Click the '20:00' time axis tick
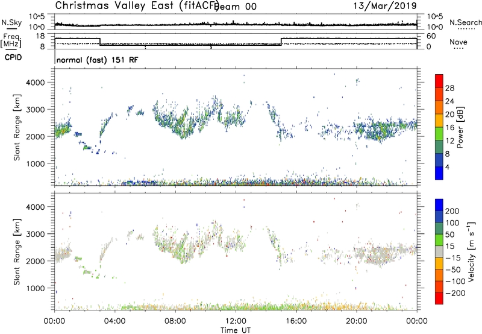 [357, 321]
